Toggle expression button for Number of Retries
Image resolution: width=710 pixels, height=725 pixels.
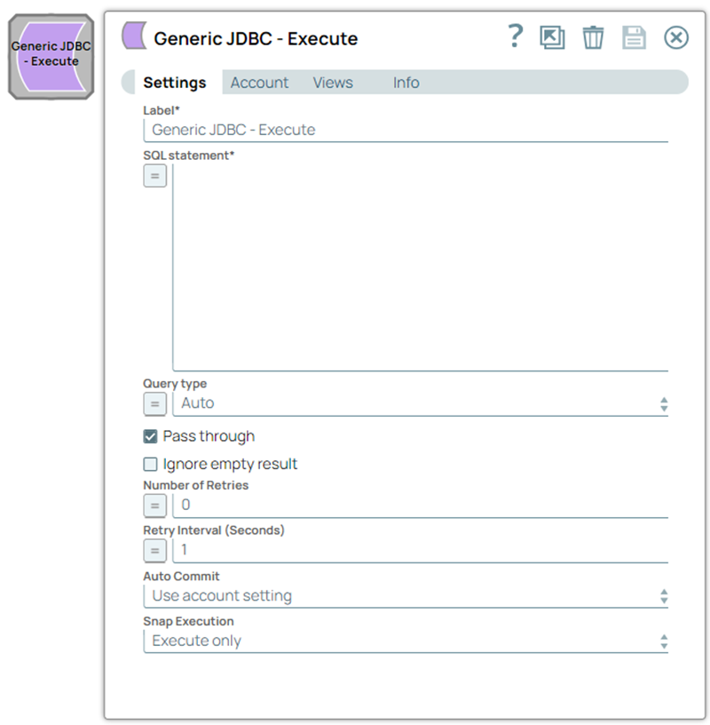coord(154,506)
